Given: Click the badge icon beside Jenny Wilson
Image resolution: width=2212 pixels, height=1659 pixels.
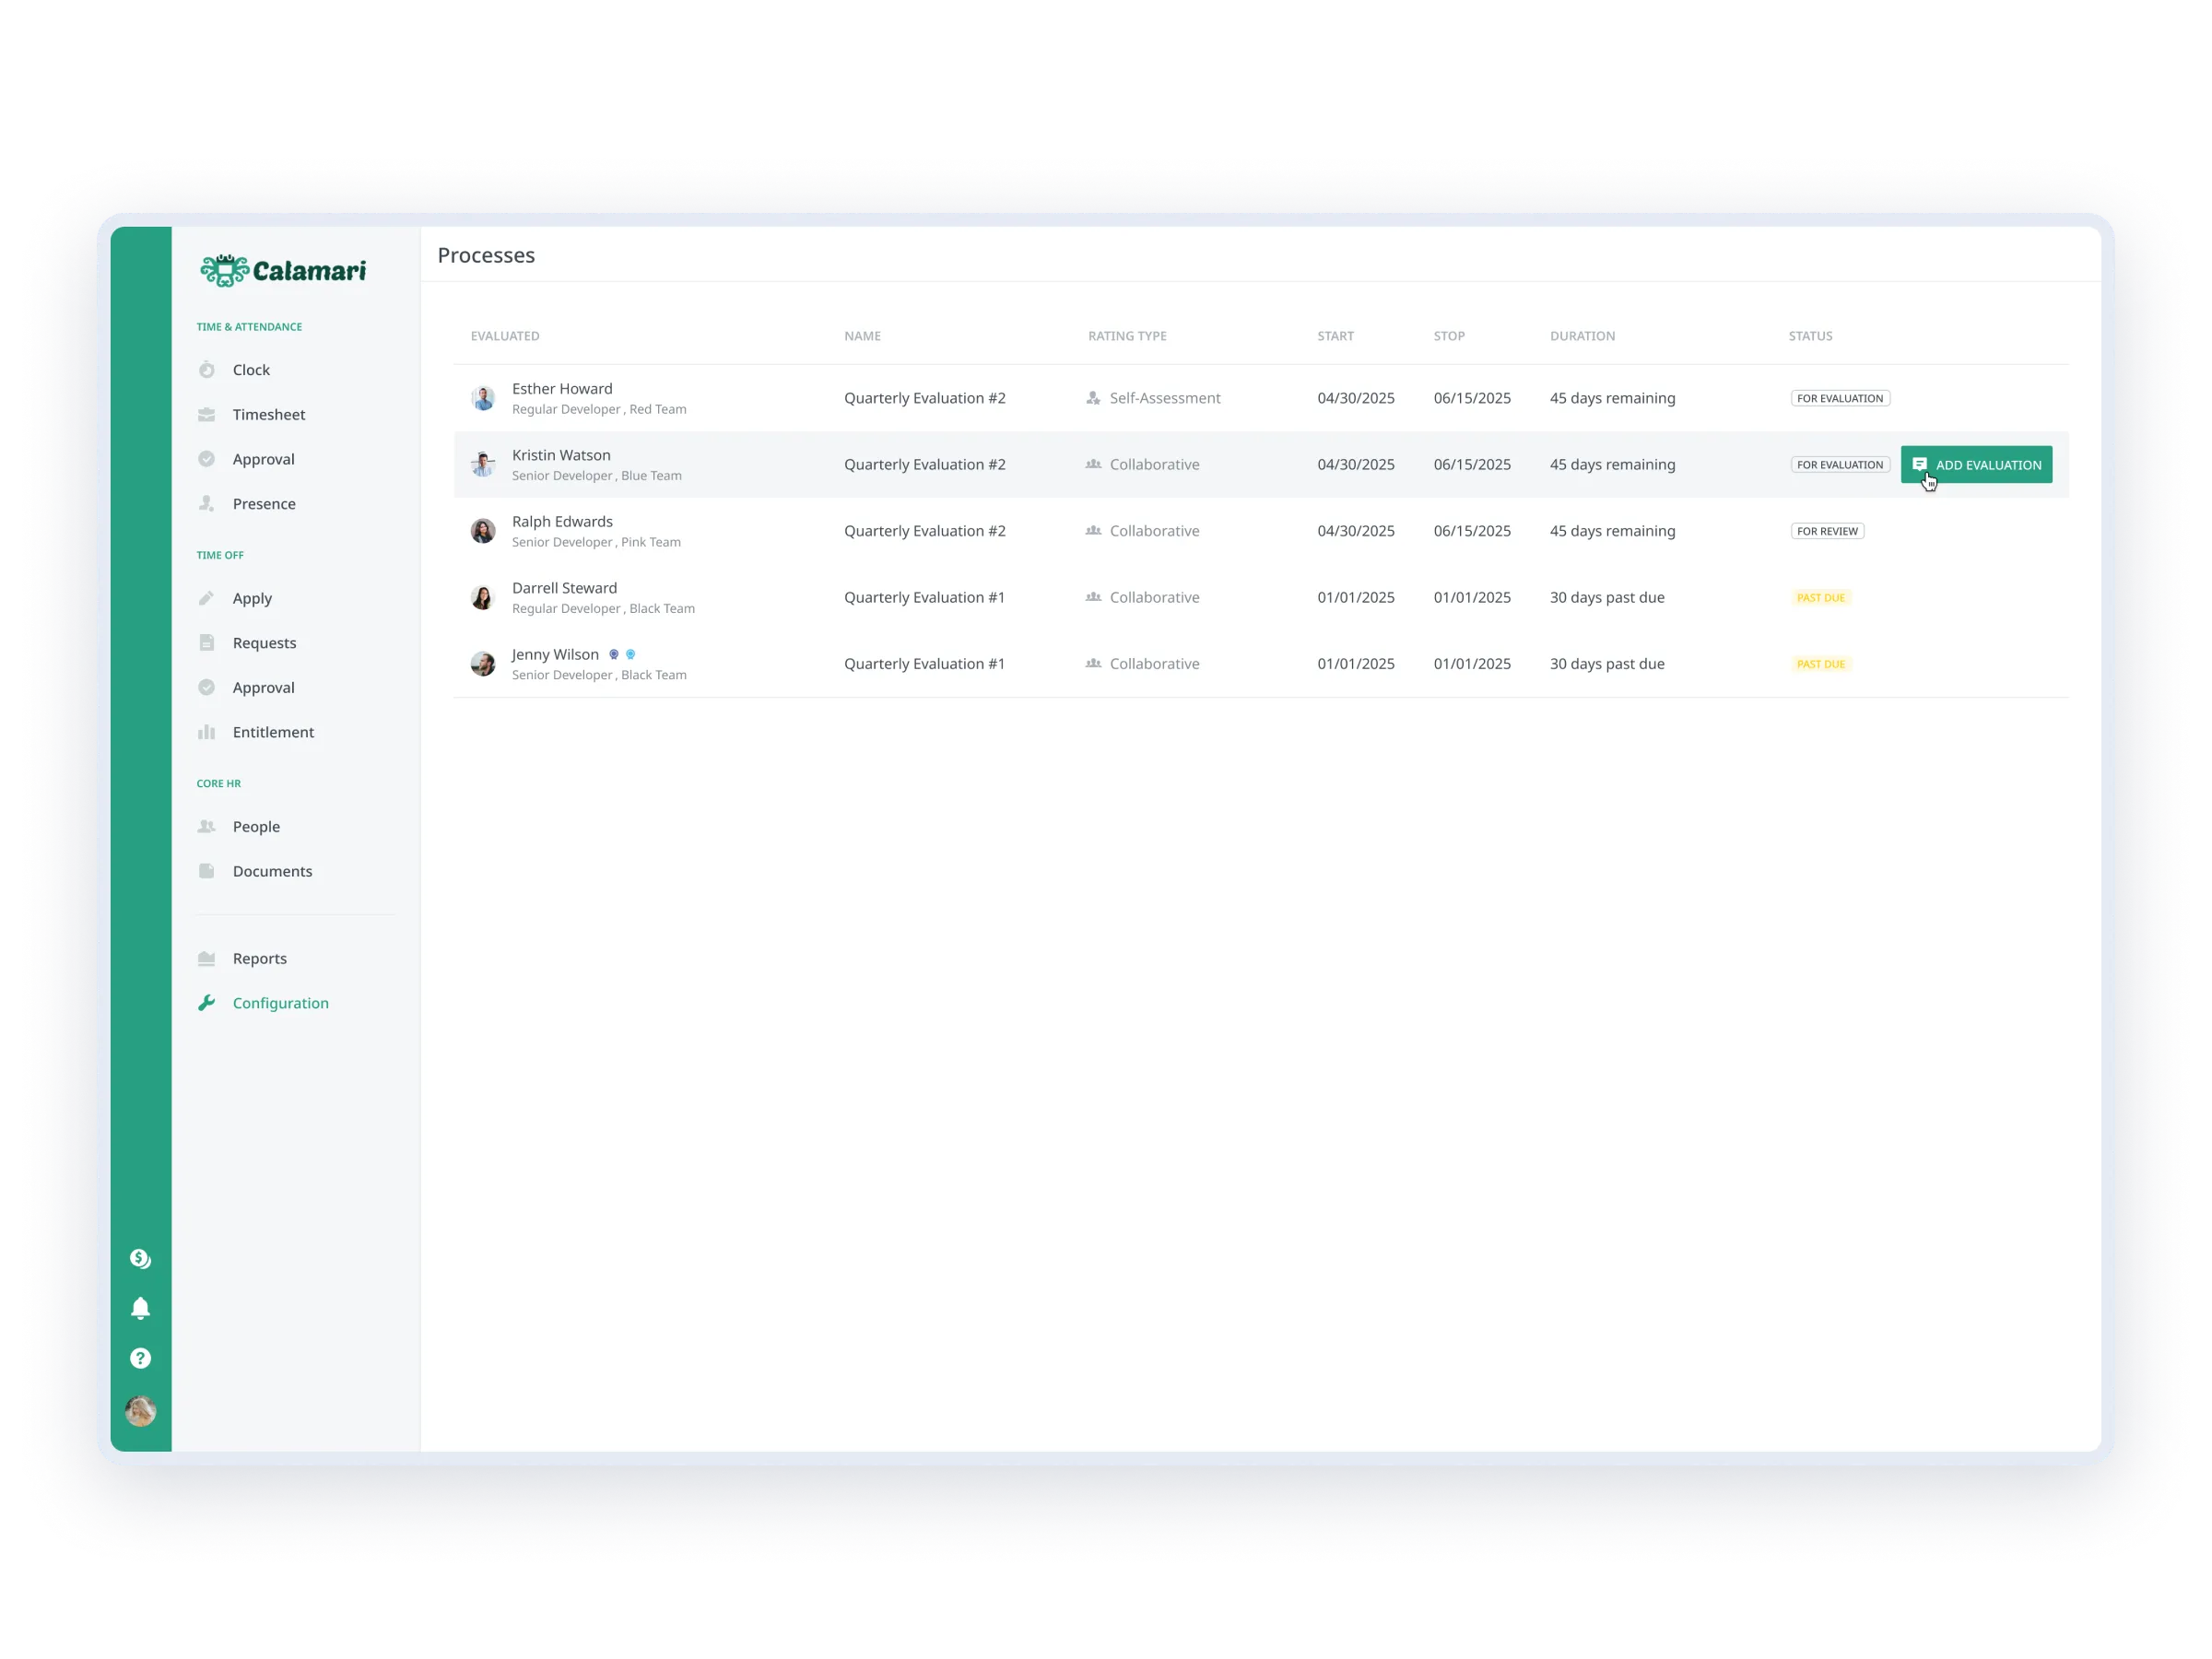Looking at the screenshot, I should coord(614,654).
